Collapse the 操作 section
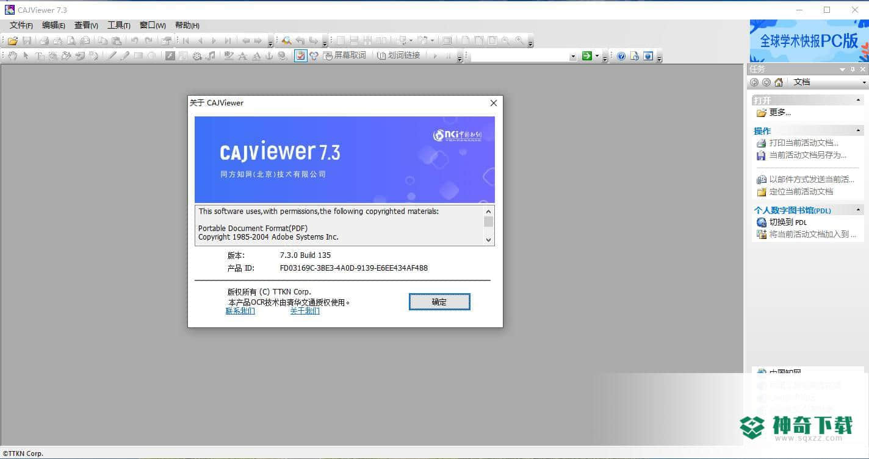Screen dimensions: 869x459 [x=858, y=130]
